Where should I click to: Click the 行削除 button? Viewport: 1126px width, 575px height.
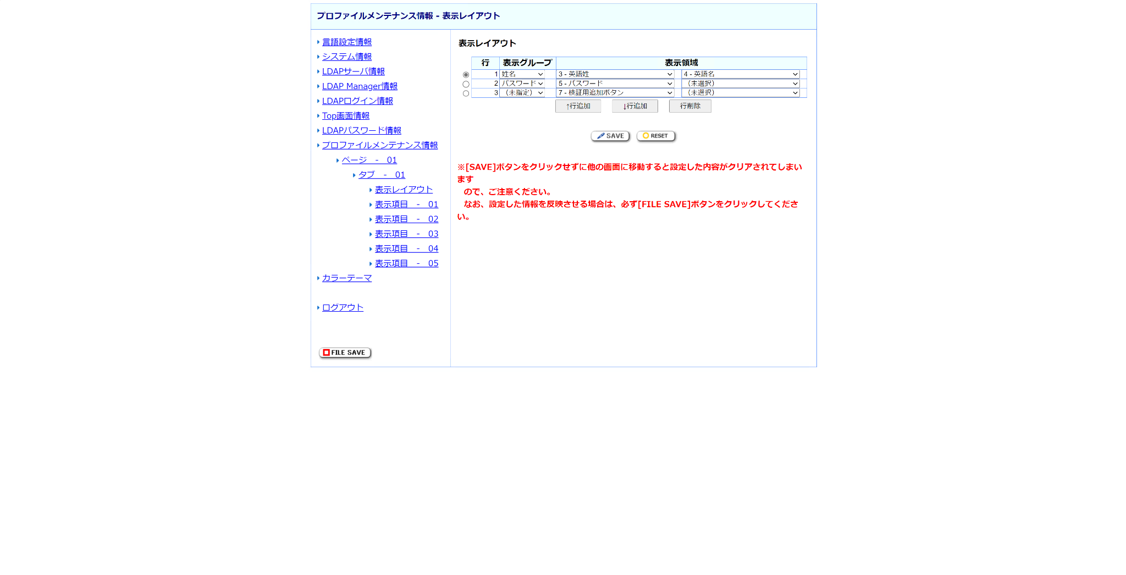[x=689, y=106]
